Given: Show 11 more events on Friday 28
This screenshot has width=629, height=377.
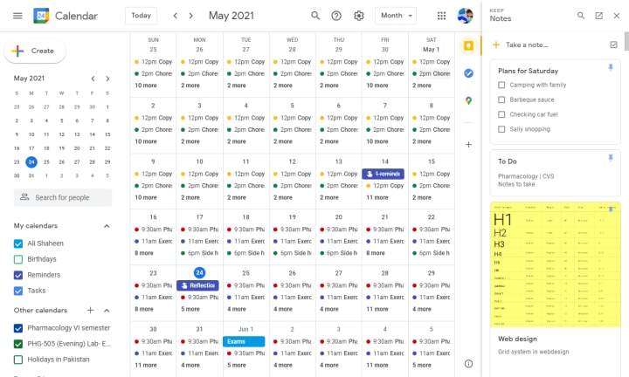Looking at the screenshot, I should [x=377, y=309].
